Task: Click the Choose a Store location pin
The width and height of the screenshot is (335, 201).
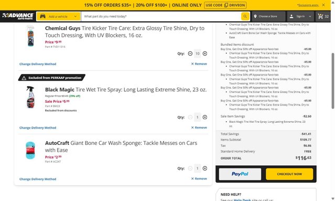Action: pyautogui.click(x=255, y=16)
